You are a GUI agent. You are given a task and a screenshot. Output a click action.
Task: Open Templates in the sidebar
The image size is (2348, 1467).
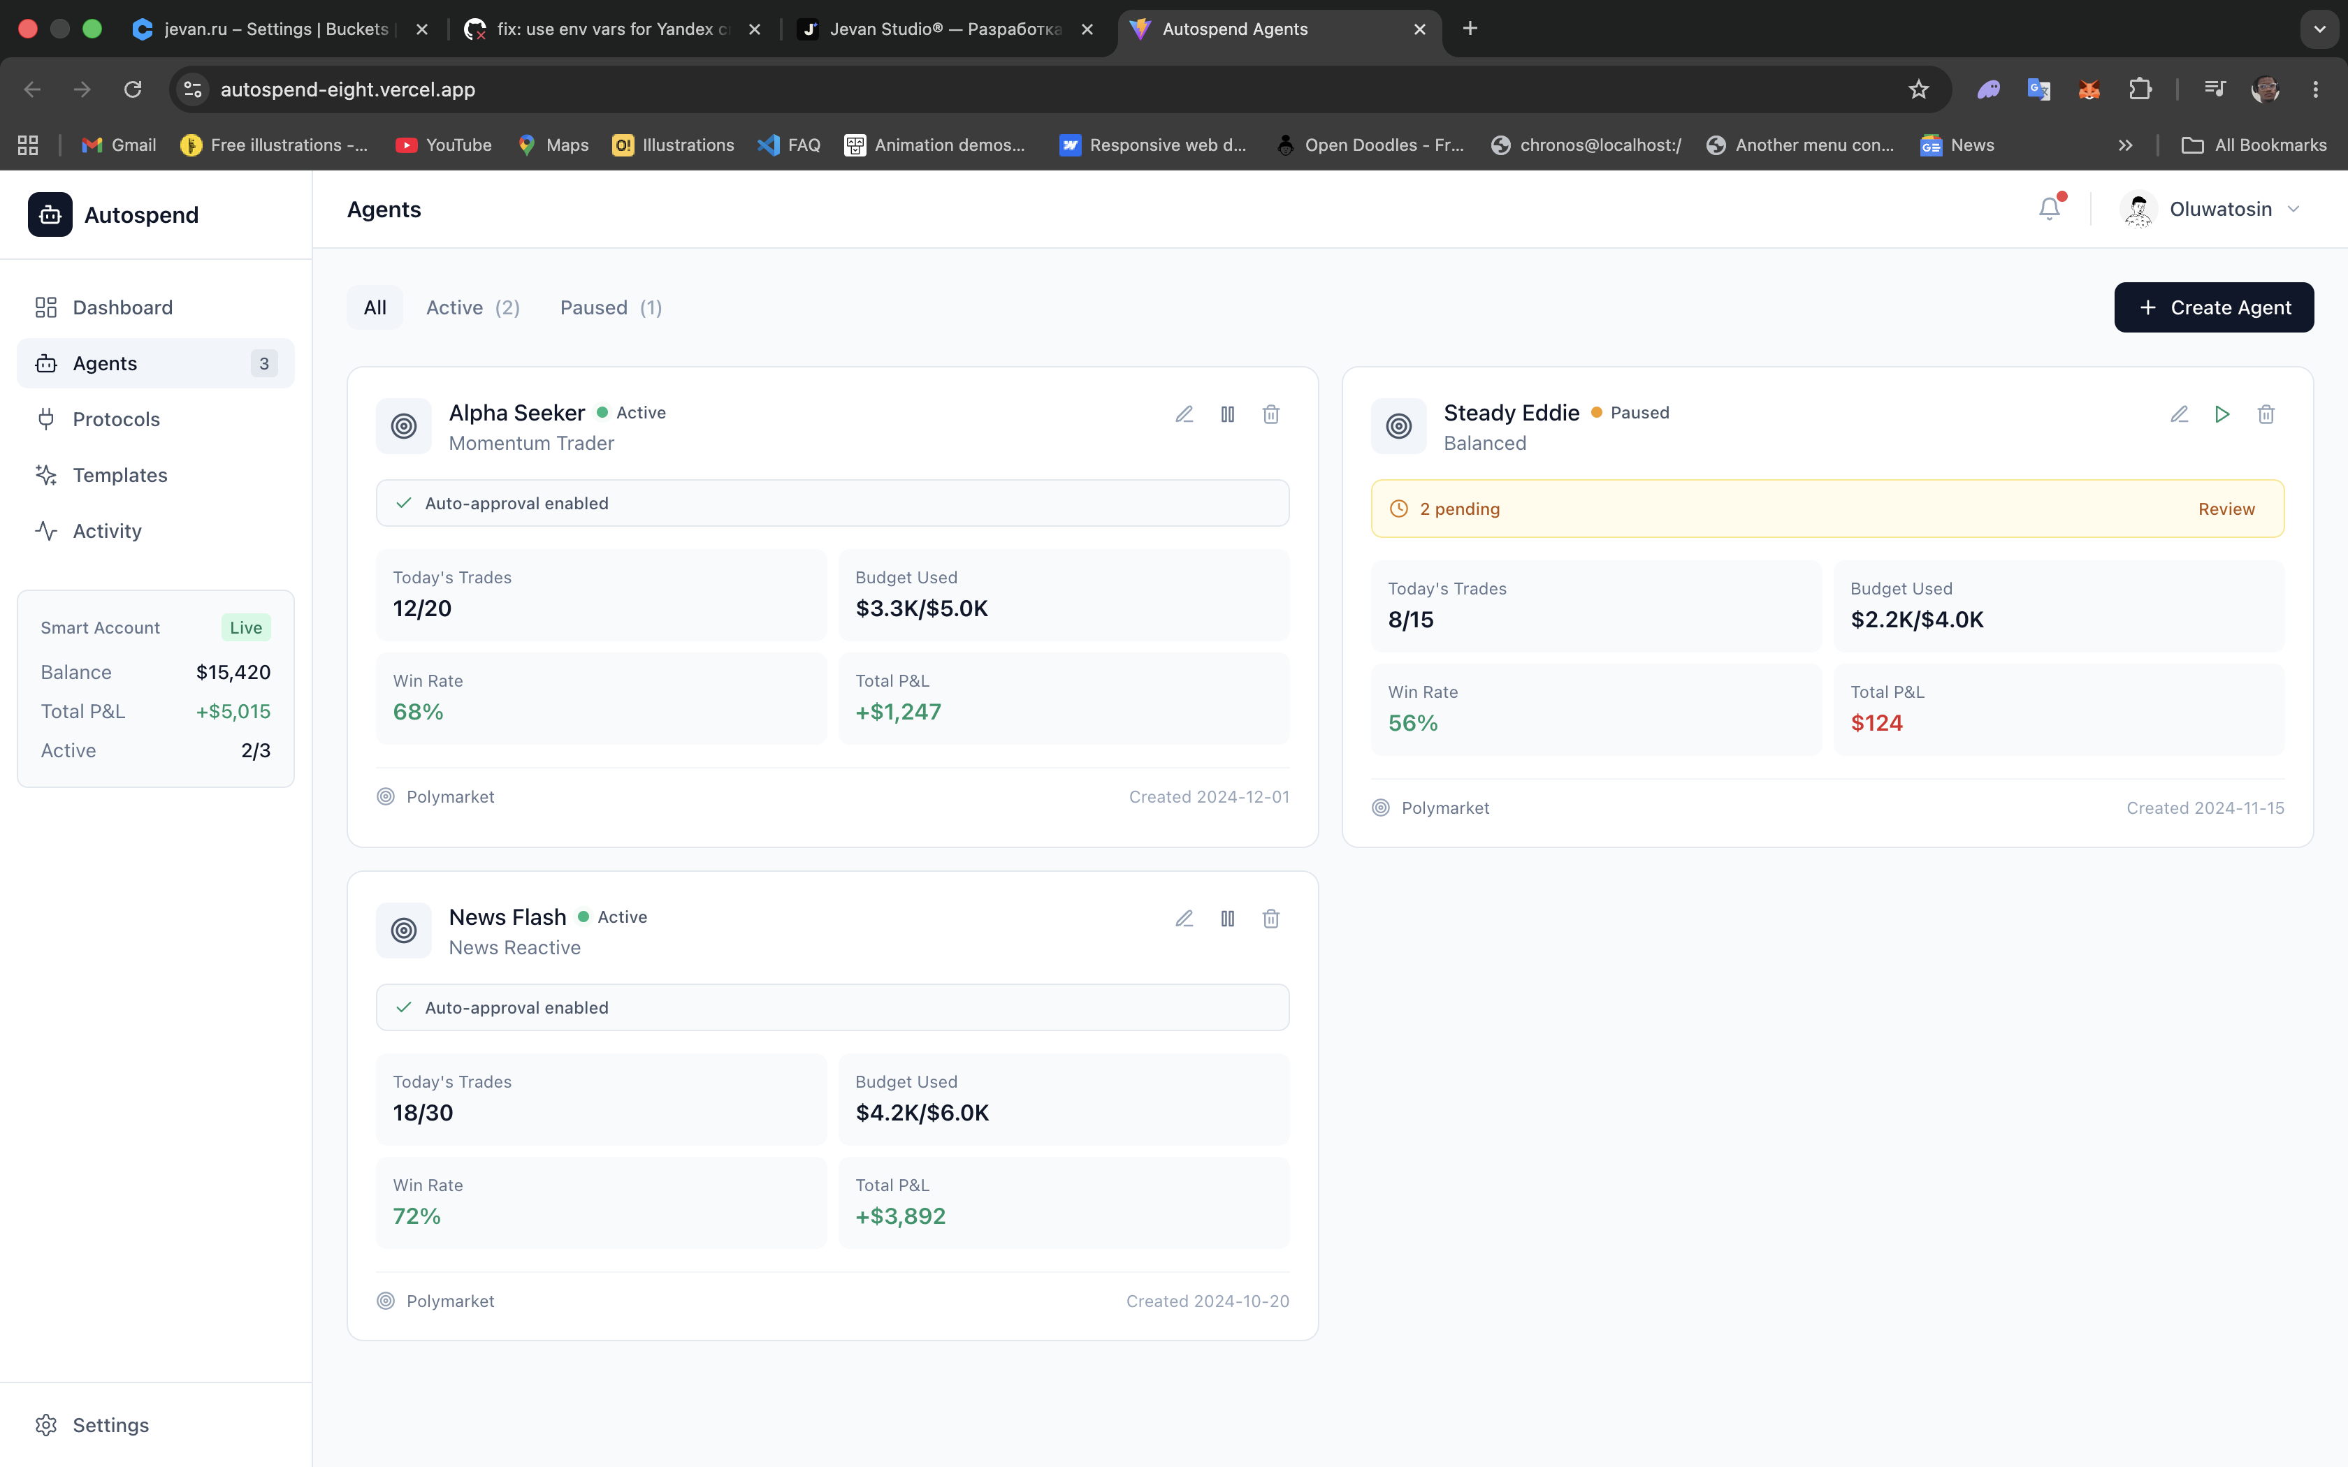(x=155, y=474)
